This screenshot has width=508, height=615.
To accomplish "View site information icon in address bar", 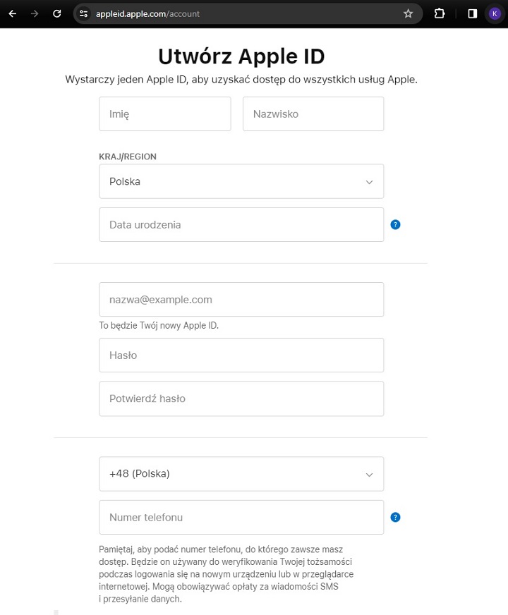I will click(83, 13).
